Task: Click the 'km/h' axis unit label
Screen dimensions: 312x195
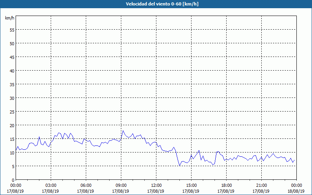Action: 10,18
